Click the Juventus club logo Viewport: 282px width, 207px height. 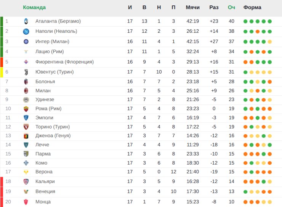(26, 72)
